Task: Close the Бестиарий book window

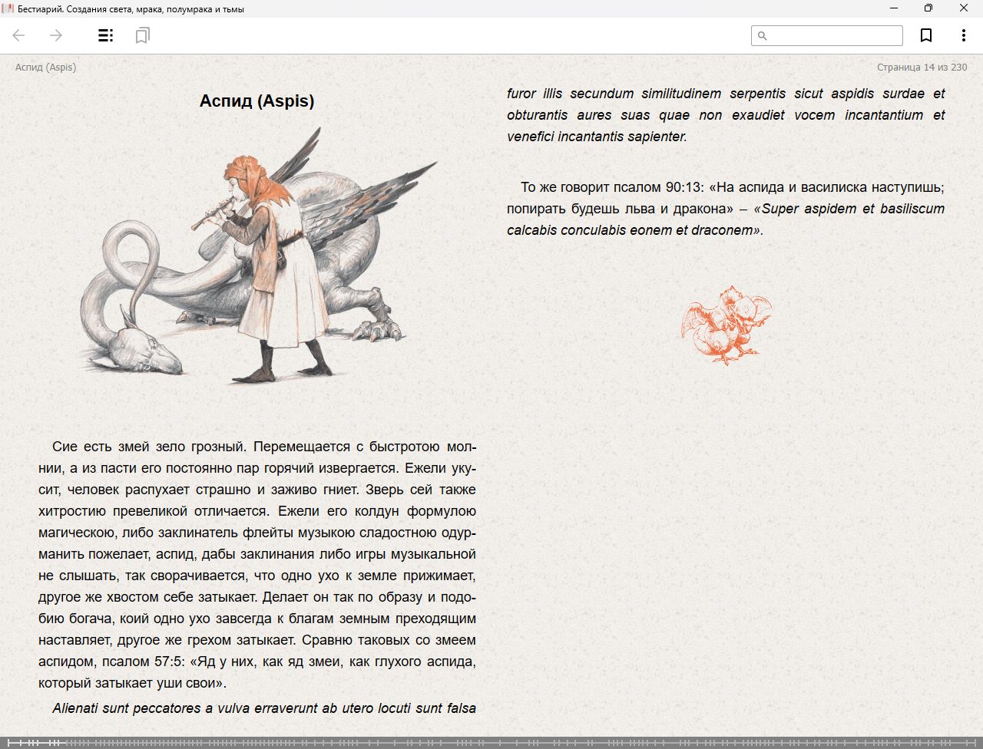Action: [964, 8]
